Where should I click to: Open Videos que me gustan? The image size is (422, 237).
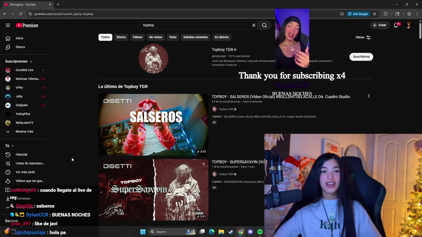25,181
